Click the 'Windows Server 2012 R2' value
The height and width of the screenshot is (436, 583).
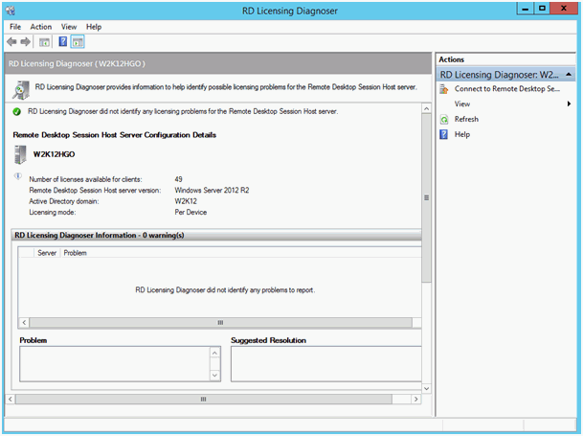pyautogui.click(x=212, y=191)
